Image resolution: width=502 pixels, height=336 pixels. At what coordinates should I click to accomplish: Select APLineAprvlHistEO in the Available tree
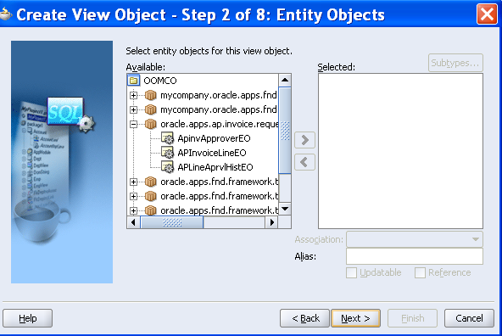215,167
